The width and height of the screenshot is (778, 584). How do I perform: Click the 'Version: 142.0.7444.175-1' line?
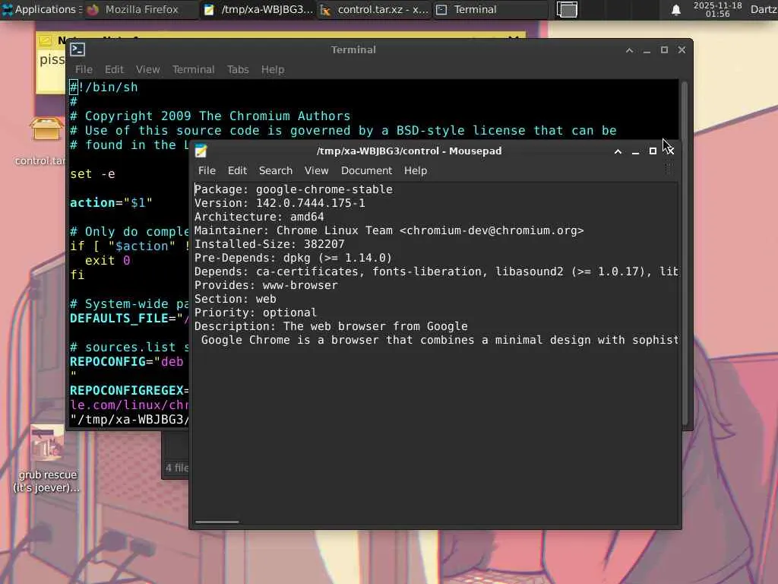point(280,203)
